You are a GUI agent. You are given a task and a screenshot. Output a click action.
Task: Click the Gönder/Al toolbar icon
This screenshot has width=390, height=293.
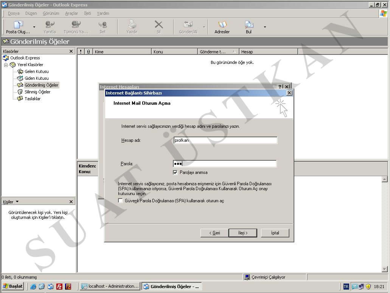click(188, 27)
